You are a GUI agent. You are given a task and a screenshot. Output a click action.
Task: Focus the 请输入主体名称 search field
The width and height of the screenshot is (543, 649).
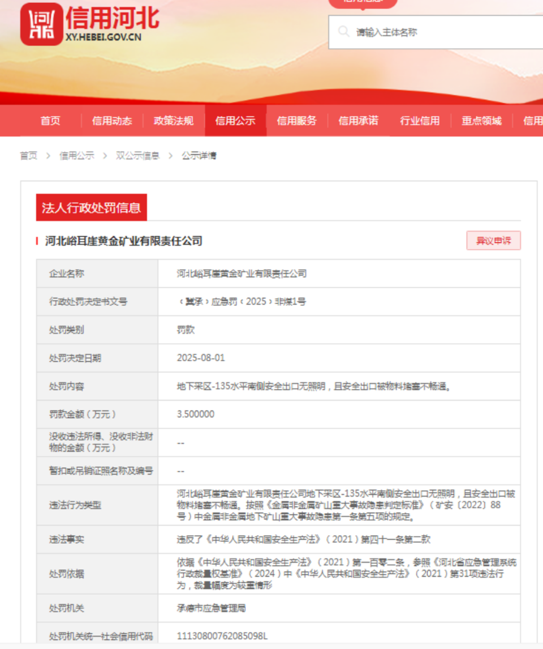[x=436, y=32]
